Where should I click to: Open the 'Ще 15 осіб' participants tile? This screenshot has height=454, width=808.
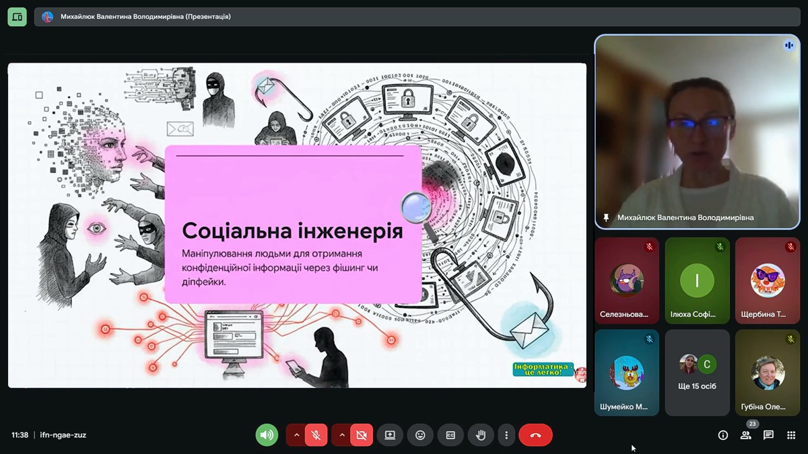697,373
